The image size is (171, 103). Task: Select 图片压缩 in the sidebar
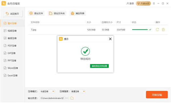point(13,23)
